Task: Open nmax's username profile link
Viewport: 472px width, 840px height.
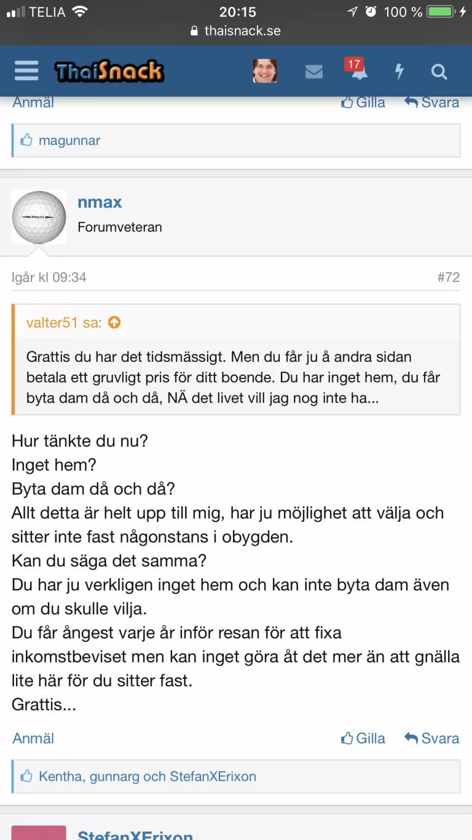Action: (100, 202)
